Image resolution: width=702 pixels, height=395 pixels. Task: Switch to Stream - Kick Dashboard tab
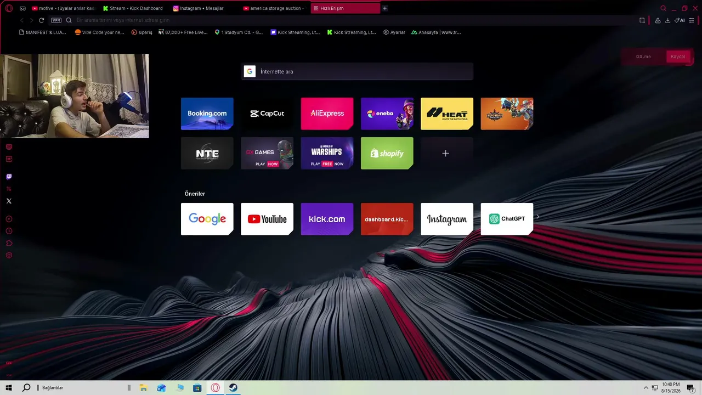[x=133, y=8]
